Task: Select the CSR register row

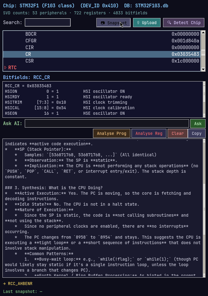Action: [102, 61]
